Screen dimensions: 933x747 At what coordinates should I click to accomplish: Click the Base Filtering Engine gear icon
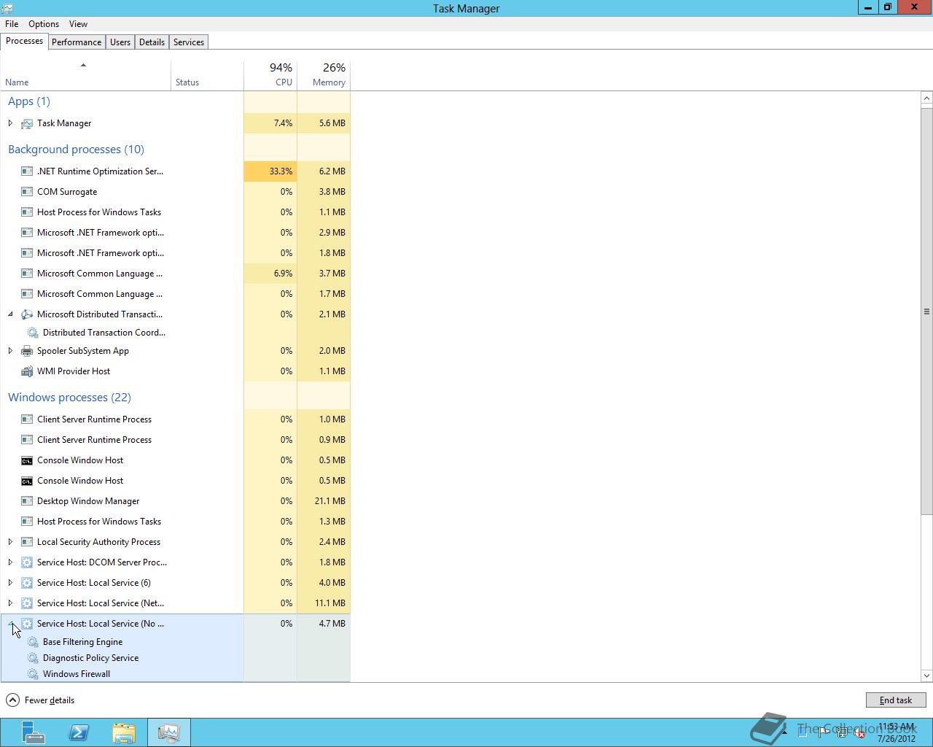(x=33, y=642)
